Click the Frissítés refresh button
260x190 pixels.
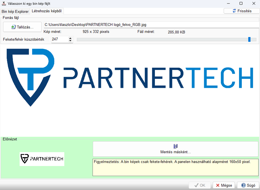(x=242, y=11)
